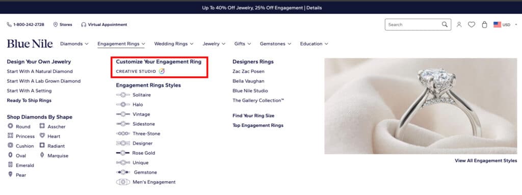Open Find Your Ring Size
Viewport: 522px width, 195px height.
(x=253, y=116)
